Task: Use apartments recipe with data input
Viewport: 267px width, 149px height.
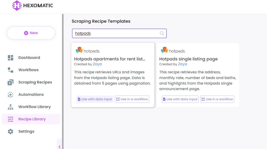Action: pyautogui.click(x=95, y=99)
